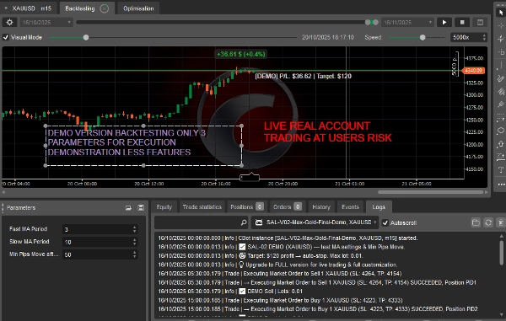Select the equidistant channel lines tool
506x321 pixels.
tap(501, 92)
